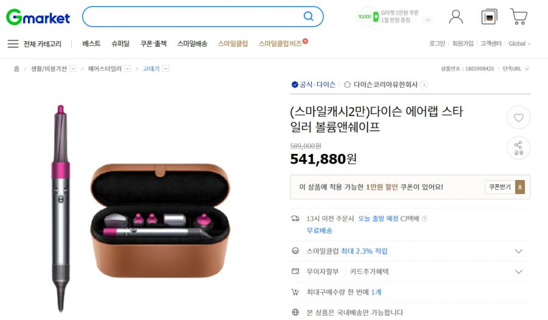
Task: Open the 전체 카테고리 hamburger menu
Action: point(34,44)
